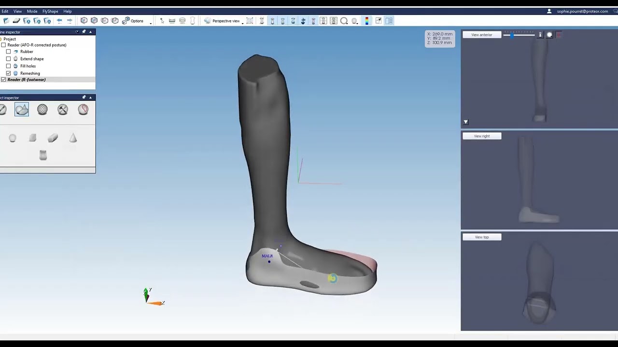Image resolution: width=618 pixels, height=347 pixels.
Task: Expand the anterior view panel arrow
Action: coord(466,122)
